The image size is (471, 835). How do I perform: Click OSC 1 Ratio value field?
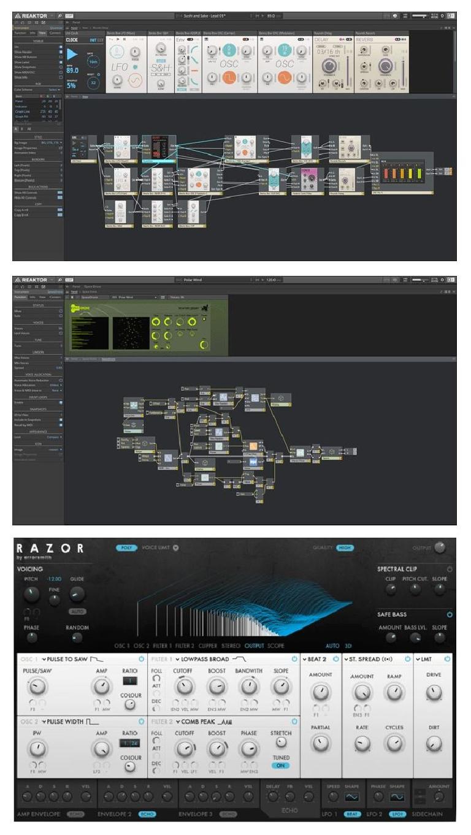129,681
